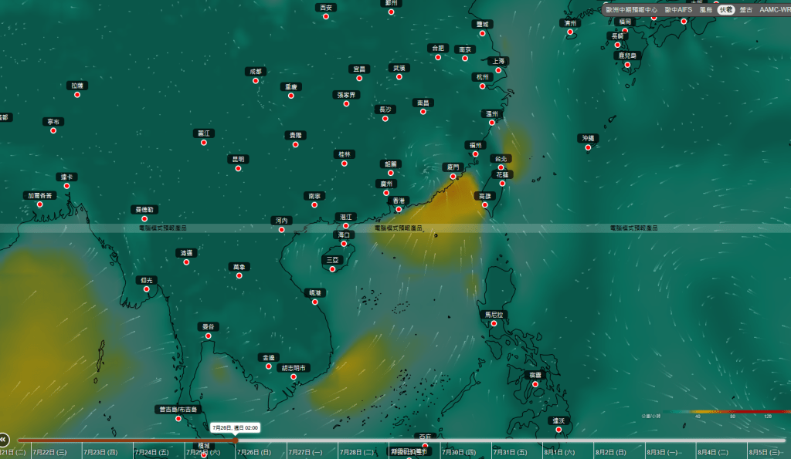Viewport: 791px width, 459px height.
Task: Click the 宿霧 city label
Action: 535,375
